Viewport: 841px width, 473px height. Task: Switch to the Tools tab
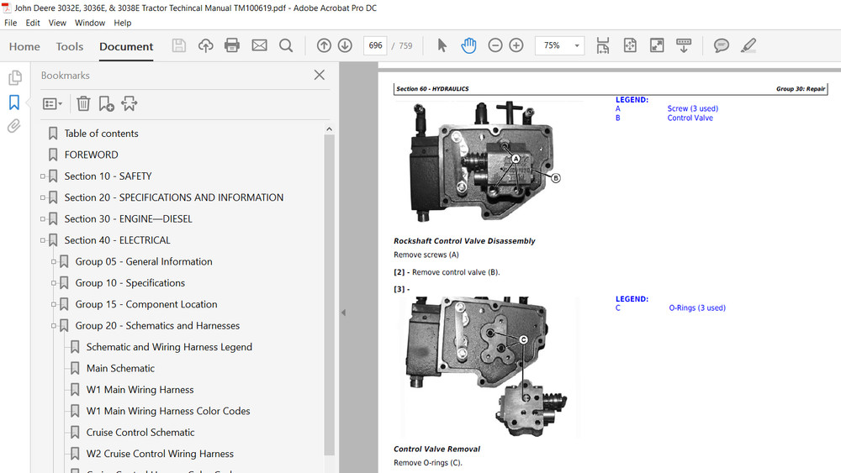pos(70,46)
